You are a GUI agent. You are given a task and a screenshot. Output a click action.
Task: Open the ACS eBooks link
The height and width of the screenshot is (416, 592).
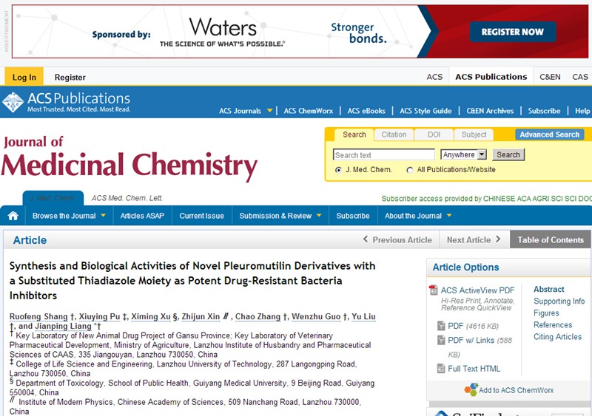coord(366,111)
